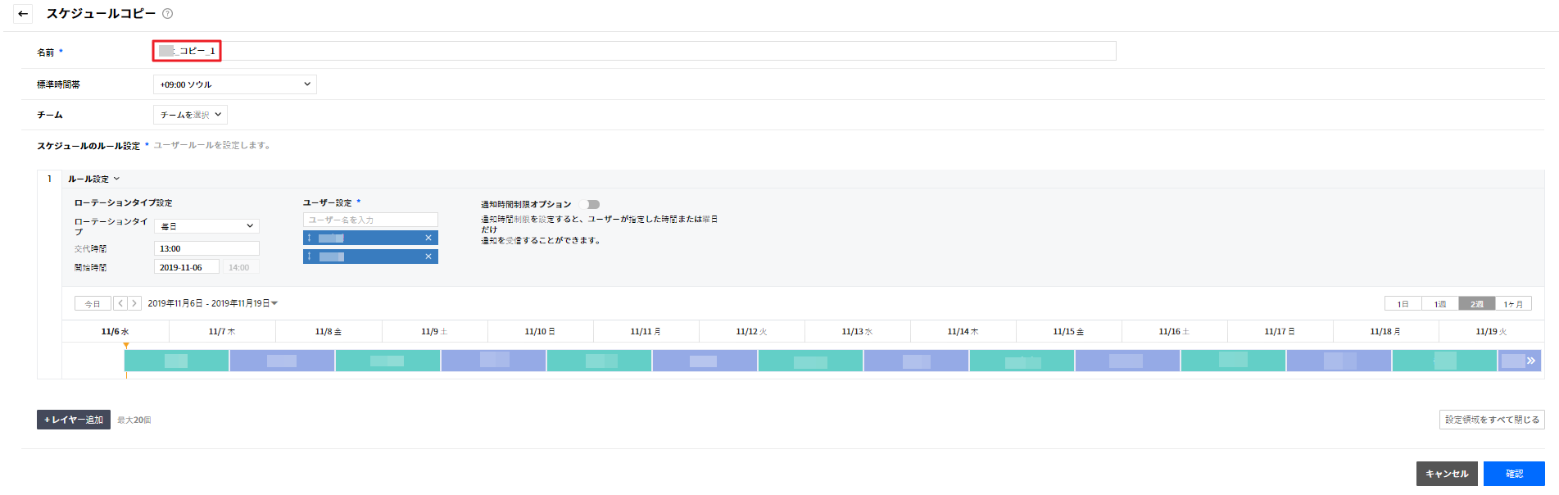Click the drag handle of the first user
Screen dimensions: 1559x495
pyautogui.click(x=309, y=238)
